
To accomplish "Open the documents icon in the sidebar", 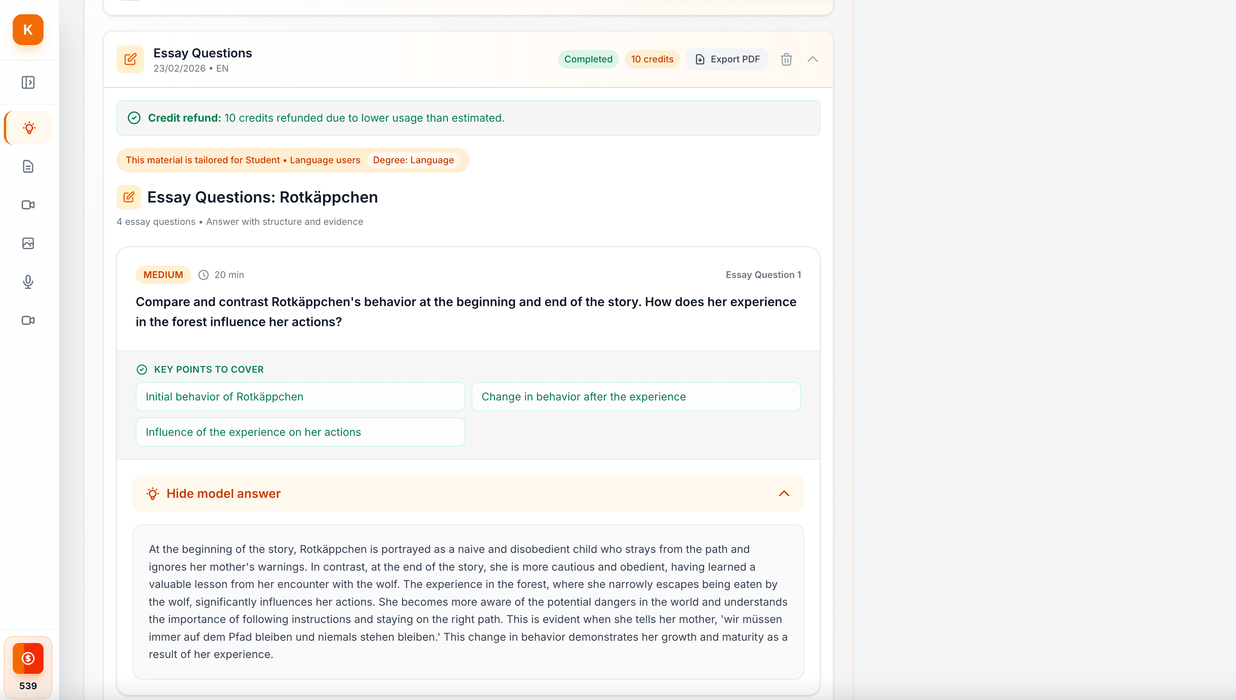I will coord(27,166).
